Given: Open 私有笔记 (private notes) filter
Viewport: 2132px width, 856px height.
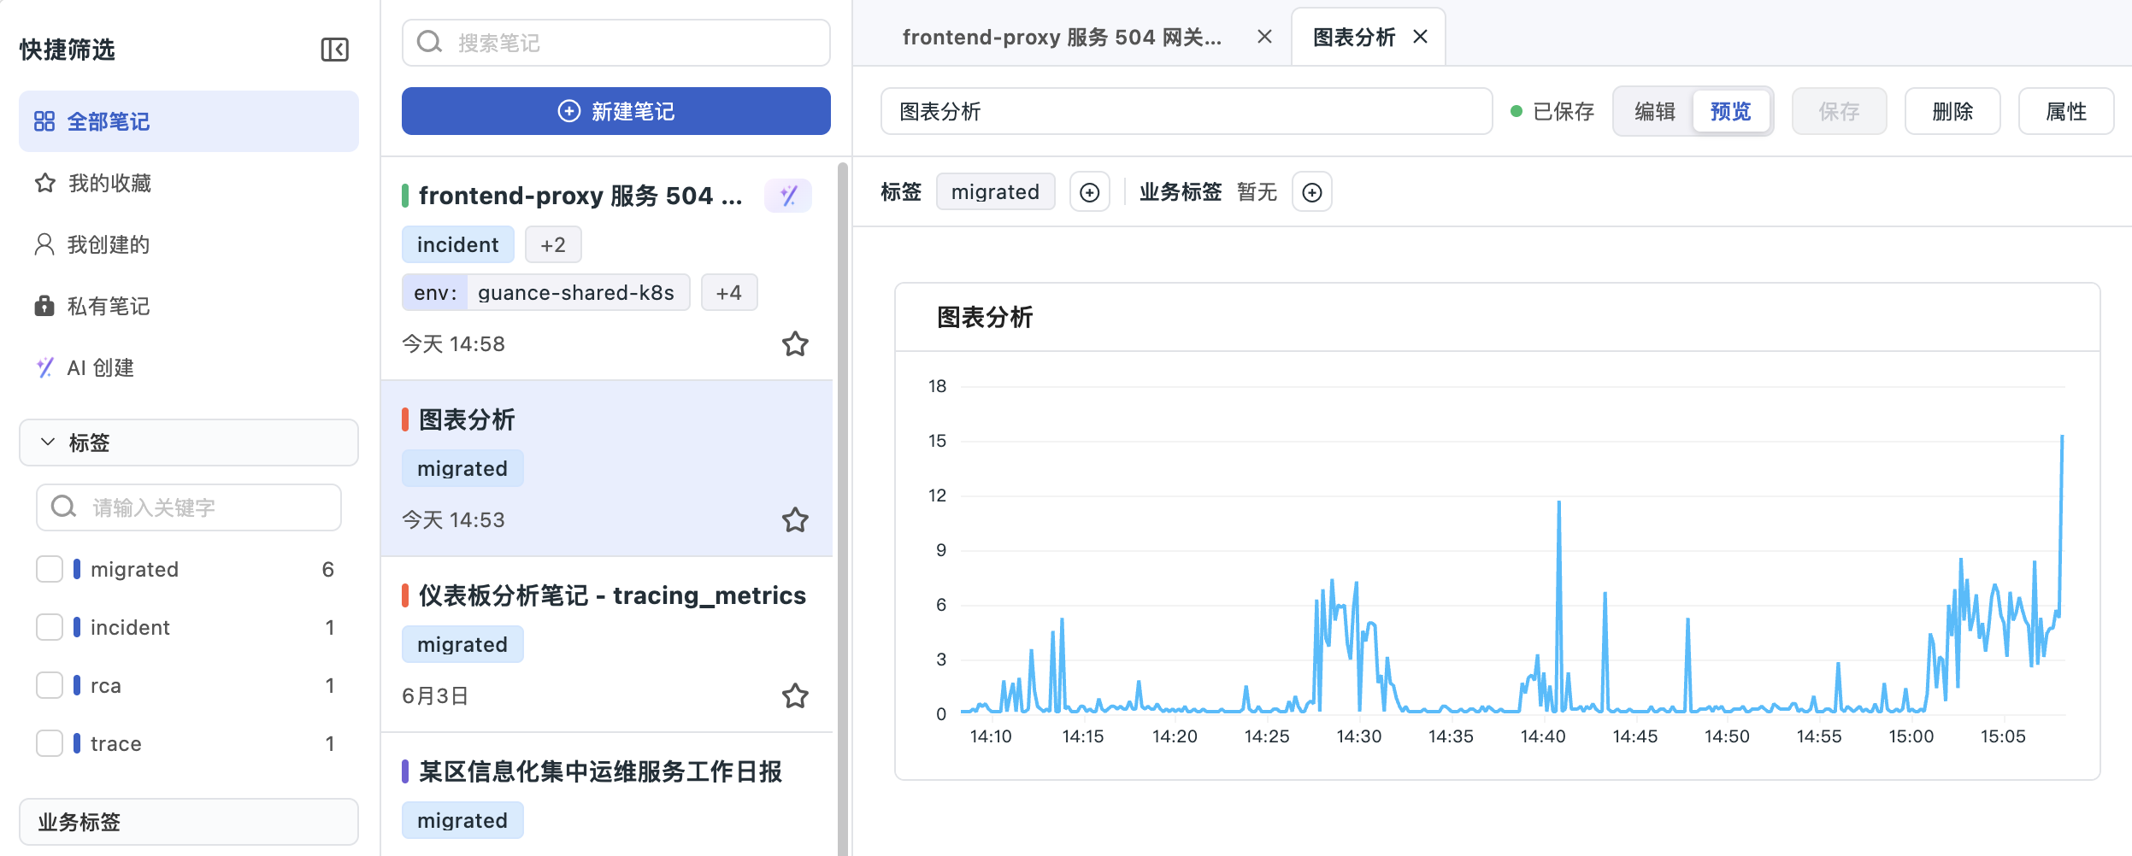Looking at the screenshot, I should 189,306.
